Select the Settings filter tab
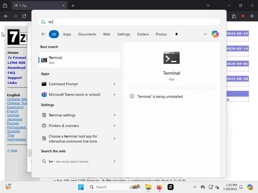 124,34
